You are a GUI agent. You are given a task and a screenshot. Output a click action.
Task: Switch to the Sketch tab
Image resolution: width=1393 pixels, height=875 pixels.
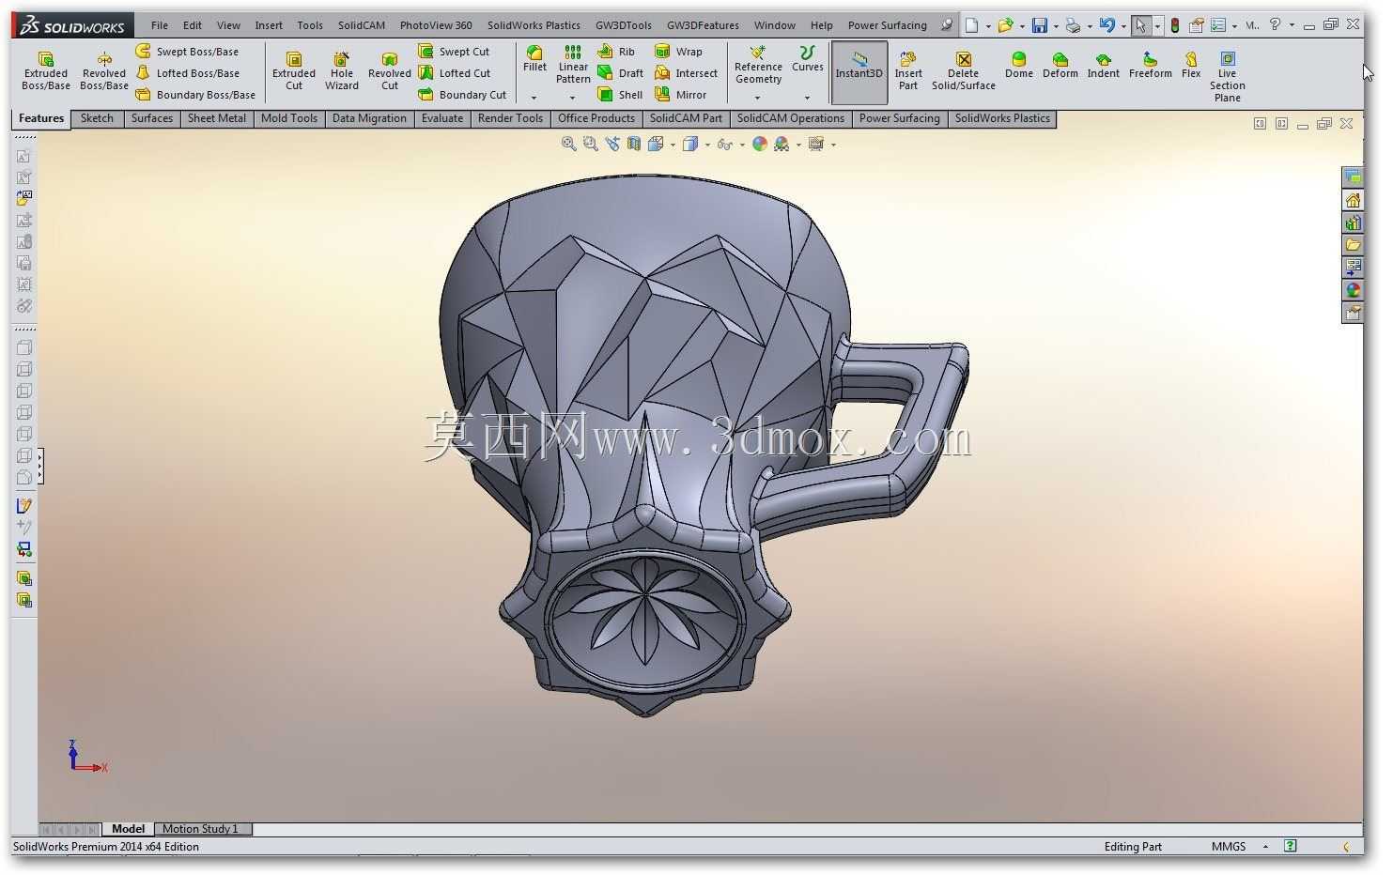tap(97, 118)
